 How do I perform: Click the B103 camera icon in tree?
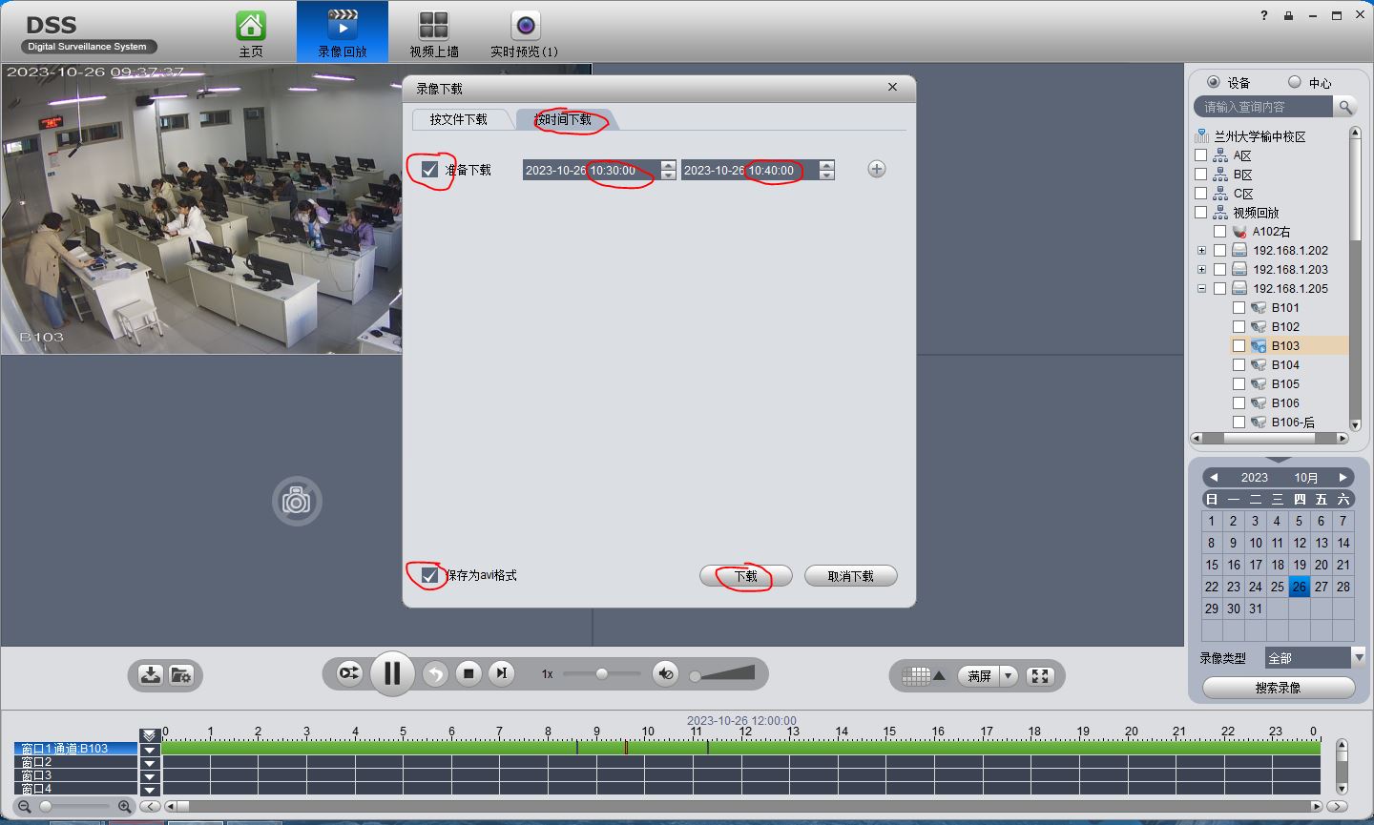pos(1259,345)
